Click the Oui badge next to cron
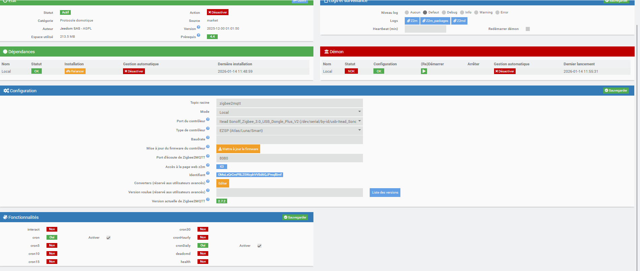The width and height of the screenshot is (640, 271). click(x=52, y=237)
